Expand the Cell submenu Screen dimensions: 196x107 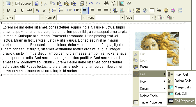tap(149, 74)
